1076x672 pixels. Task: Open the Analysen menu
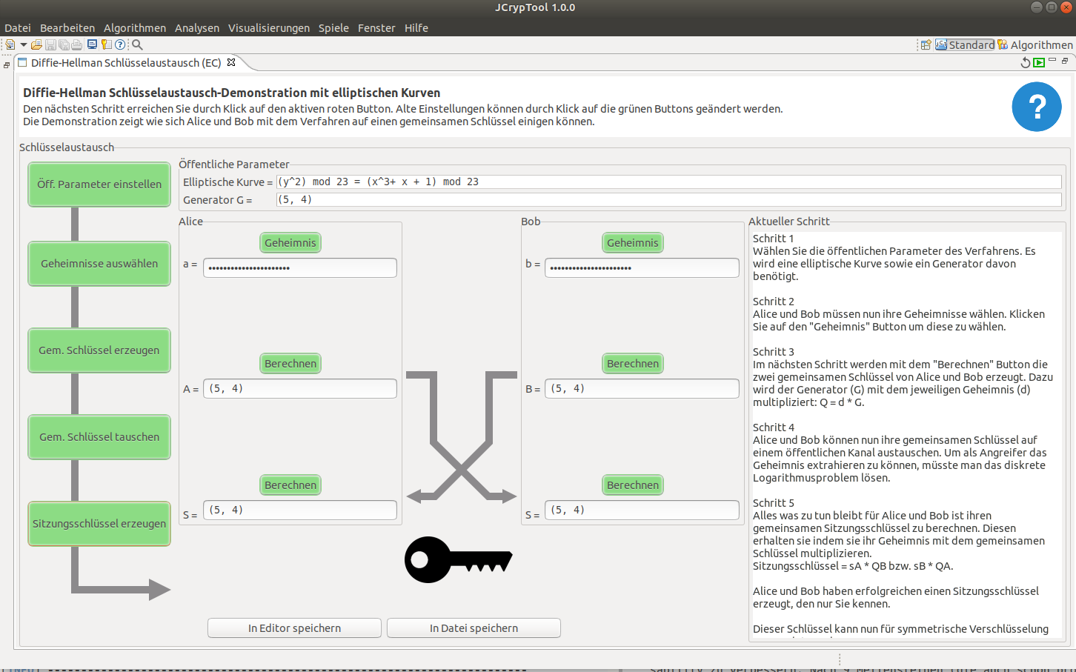tap(197, 28)
